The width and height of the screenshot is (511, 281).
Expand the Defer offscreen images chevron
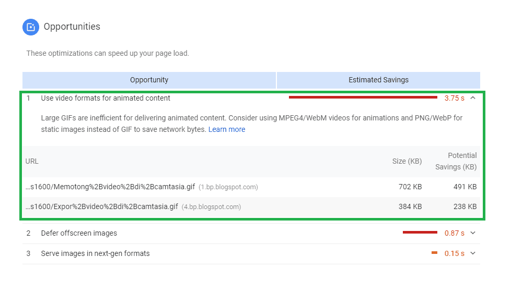click(473, 233)
